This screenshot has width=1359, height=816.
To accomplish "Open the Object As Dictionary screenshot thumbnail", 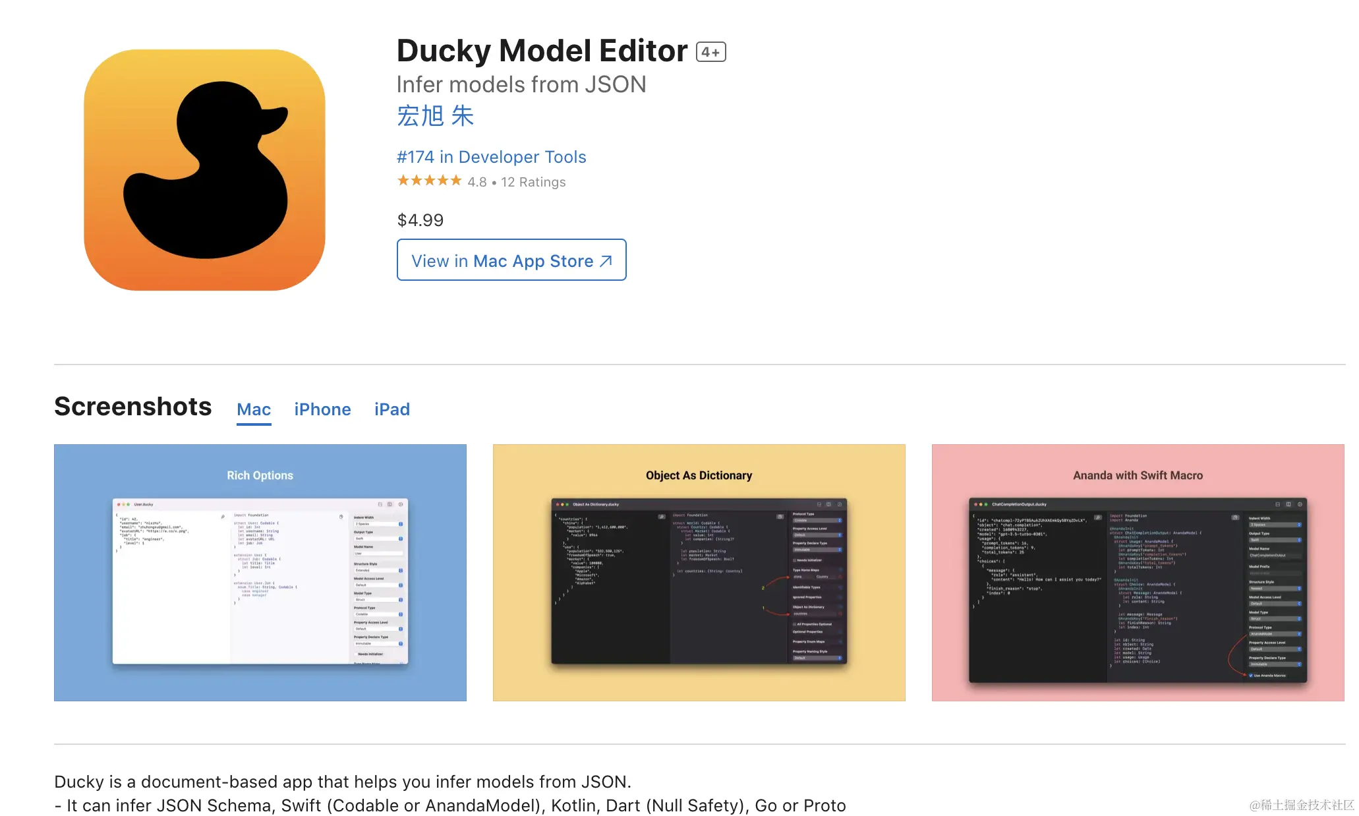I will click(699, 572).
